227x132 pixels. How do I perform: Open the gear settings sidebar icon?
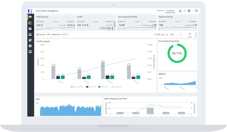coord(30,46)
